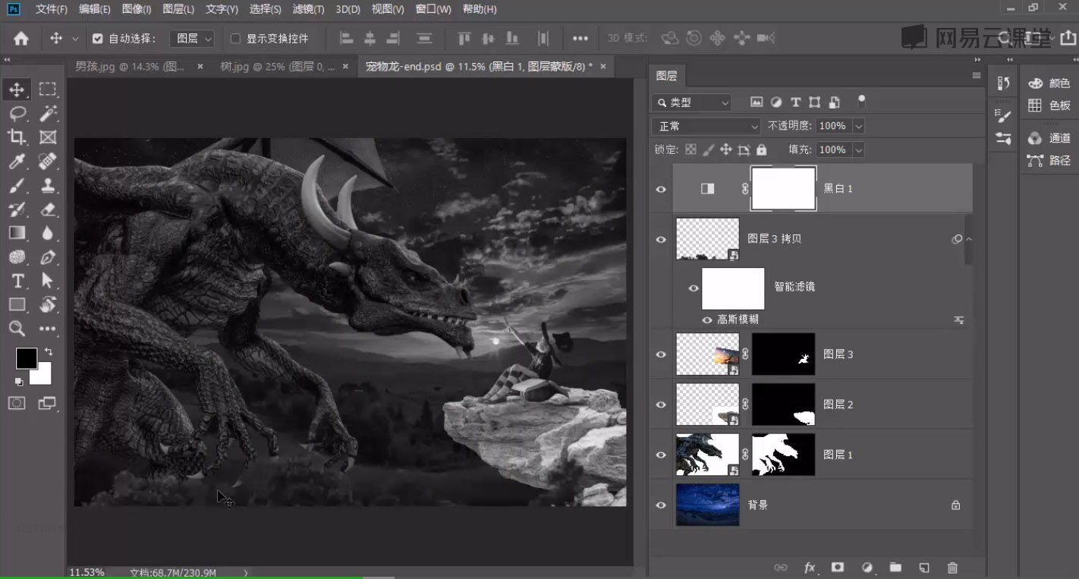The image size is (1079, 579).
Task: Open the 不透明度 opacity dropdown
Action: (858, 126)
